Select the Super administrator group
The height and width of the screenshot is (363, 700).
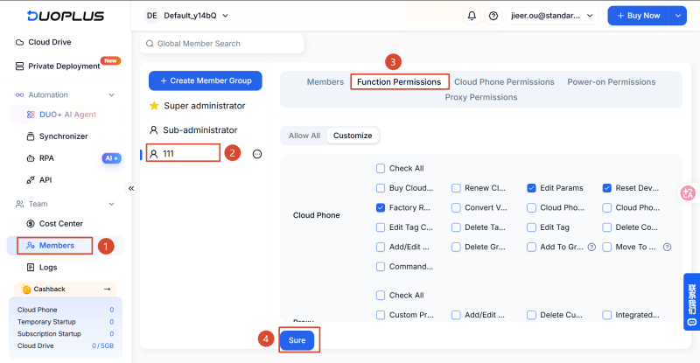[204, 106]
